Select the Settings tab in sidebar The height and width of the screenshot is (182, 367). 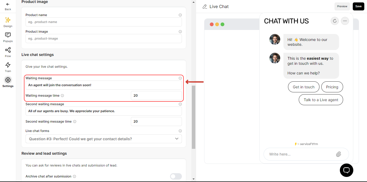(x=8, y=82)
